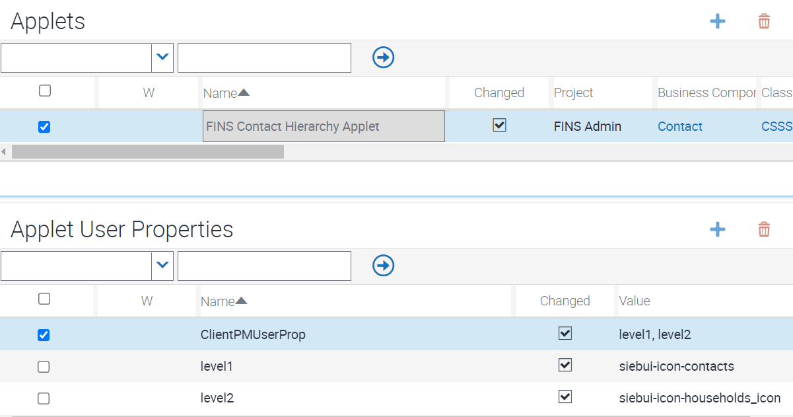Edit the FINS Contact Hierarchy Applet name field

(324, 126)
